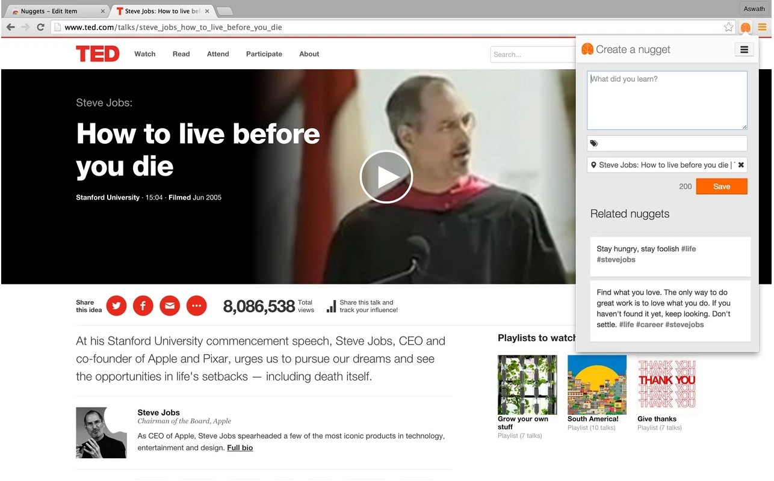This screenshot has height=481, width=774.
Task: Focus the 'What did you learn?' textarea
Action: [x=667, y=100]
